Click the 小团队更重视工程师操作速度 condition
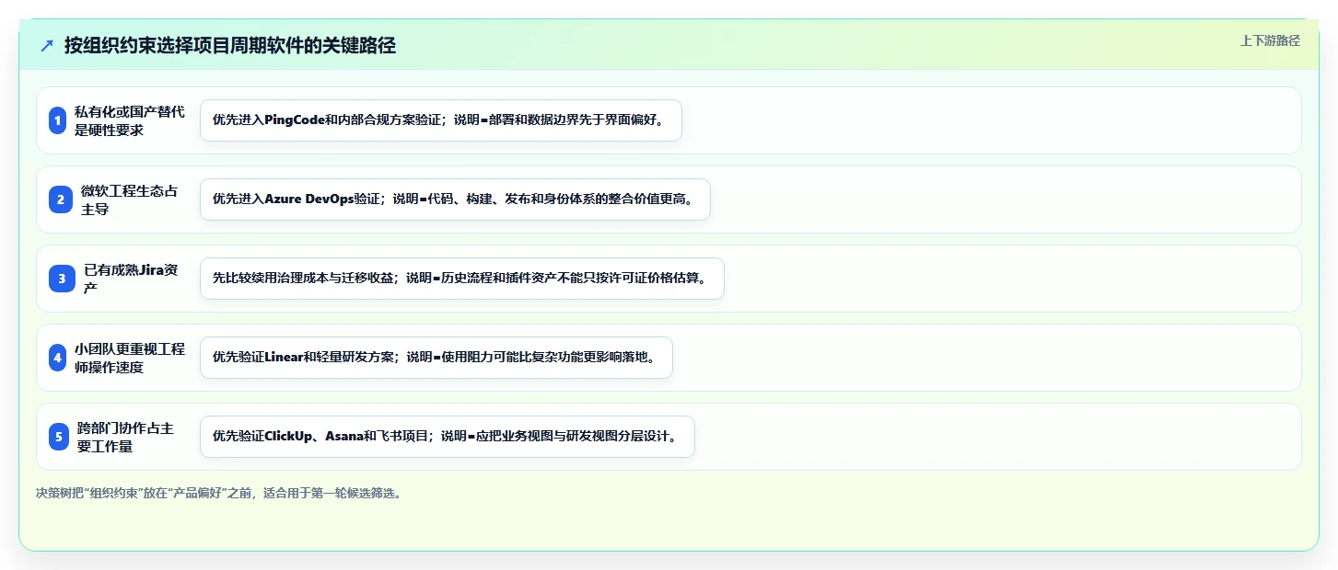 130,358
